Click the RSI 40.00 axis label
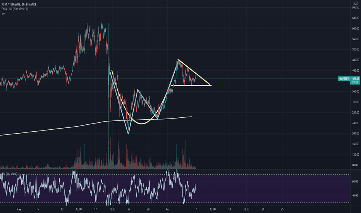Viewport: 361px width, 213px height. pos(355,196)
